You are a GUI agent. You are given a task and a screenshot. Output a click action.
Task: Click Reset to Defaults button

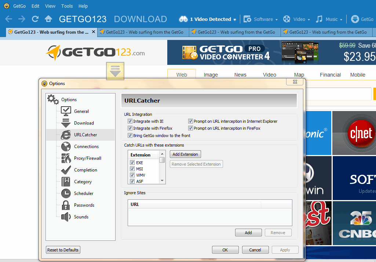[x=63, y=250]
